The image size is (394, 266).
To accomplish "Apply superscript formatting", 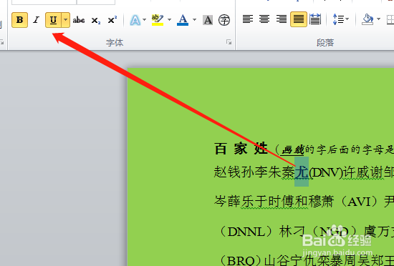I will [x=112, y=20].
